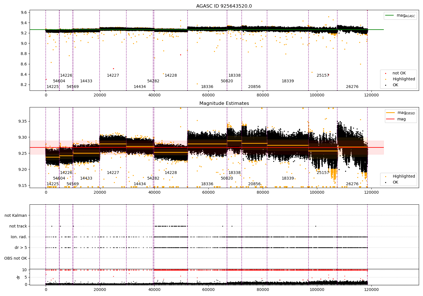Click OBSID label 14433 in Magnitude Estimates plot
Image resolution: width=423 pixels, height=296 pixels.
click(86, 178)
